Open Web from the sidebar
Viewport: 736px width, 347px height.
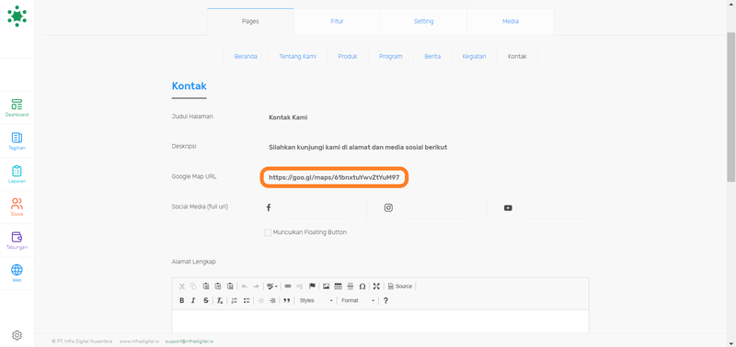point(17,274)
